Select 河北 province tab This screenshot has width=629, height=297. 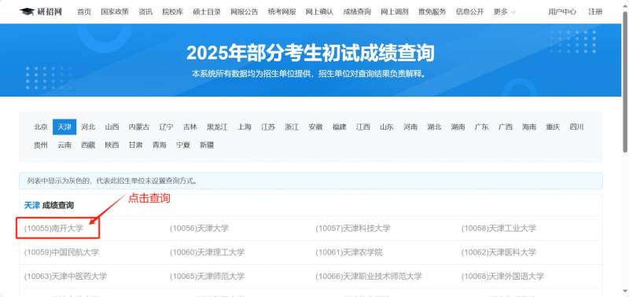[x=88, y=127]
